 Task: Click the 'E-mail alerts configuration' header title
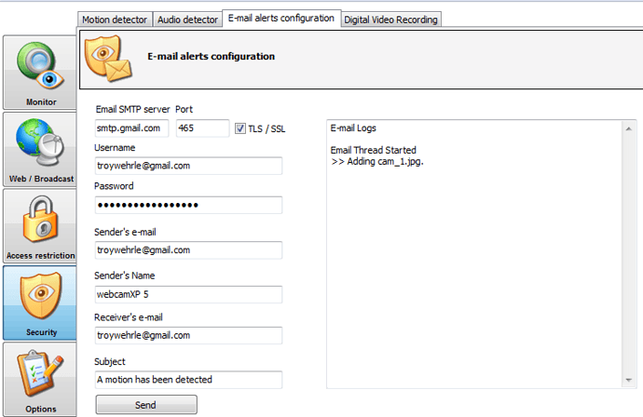coord(212,56)
